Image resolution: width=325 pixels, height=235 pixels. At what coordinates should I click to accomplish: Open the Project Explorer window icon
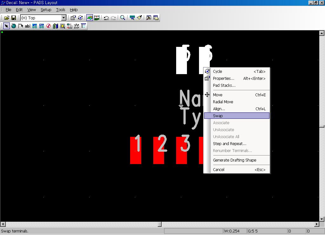click(156, 18)
